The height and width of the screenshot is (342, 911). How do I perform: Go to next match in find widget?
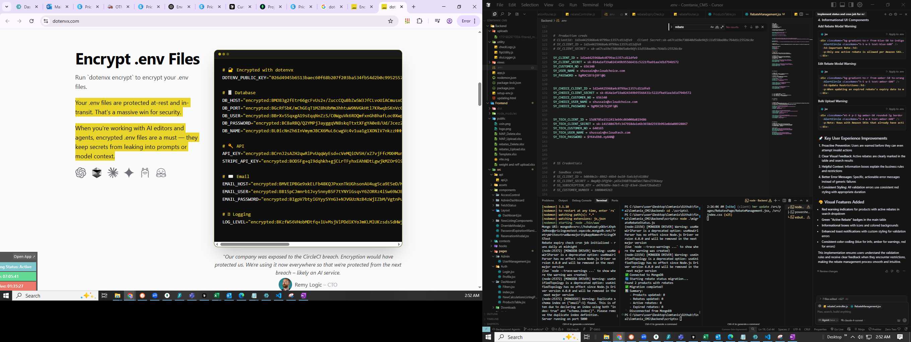coord(751,27)
